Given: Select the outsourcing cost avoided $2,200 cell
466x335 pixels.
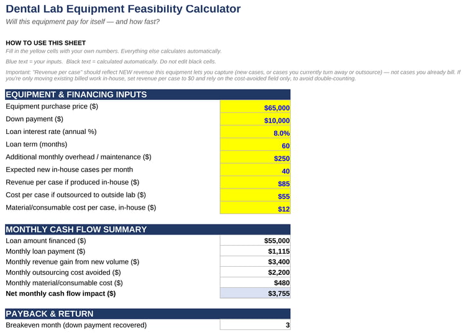Looking at the screenshot, I should [255, 272].
